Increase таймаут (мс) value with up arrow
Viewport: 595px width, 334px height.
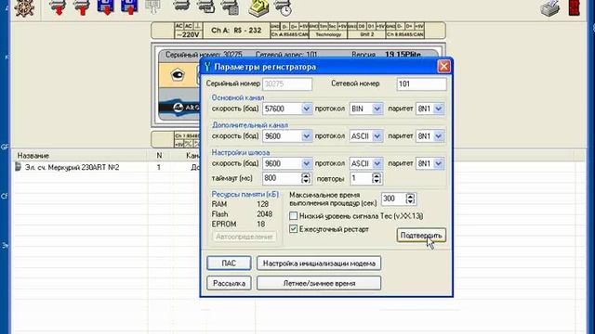tap(306, 175)
